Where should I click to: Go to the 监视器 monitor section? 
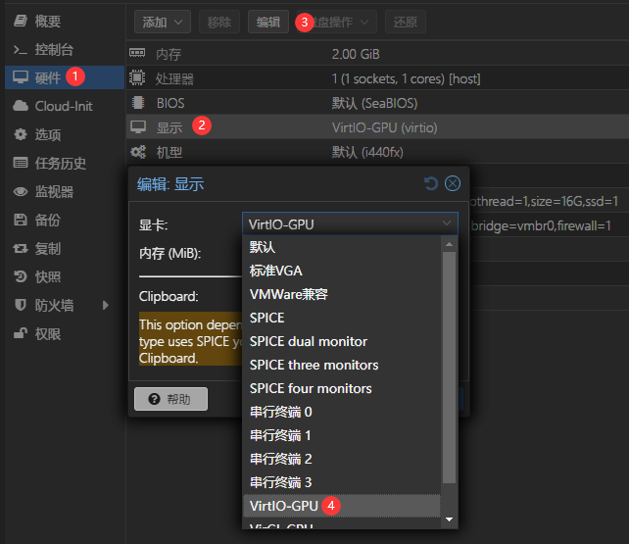(x=54, y=191)
